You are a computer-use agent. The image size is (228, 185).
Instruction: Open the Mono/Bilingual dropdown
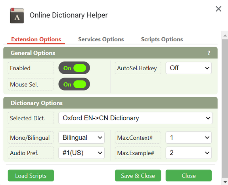pyautogui.click(x=81, y=137)
